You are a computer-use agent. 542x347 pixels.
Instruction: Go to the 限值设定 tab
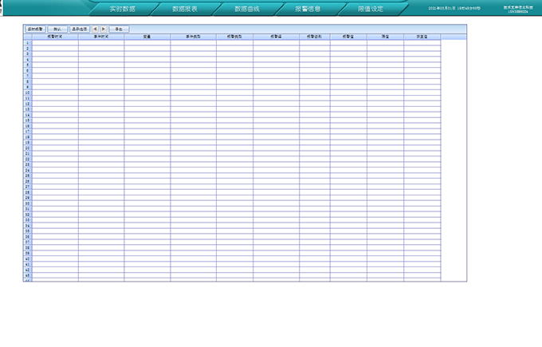[370, 9]
